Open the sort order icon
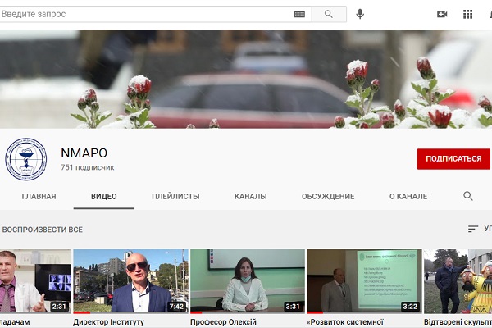 pyautogui.click(x=472, y=229)
